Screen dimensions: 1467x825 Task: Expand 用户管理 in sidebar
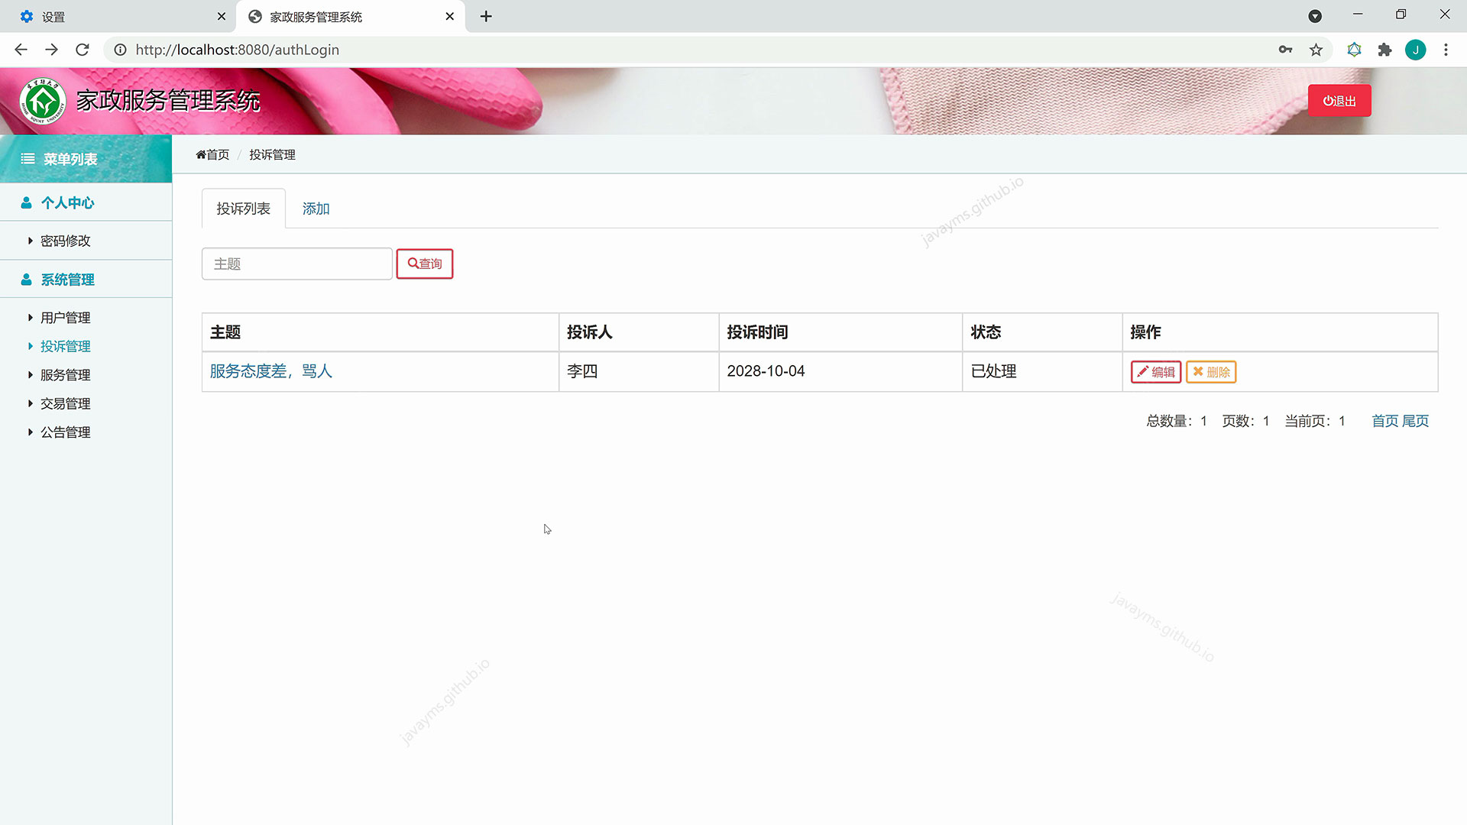point(66,318)
